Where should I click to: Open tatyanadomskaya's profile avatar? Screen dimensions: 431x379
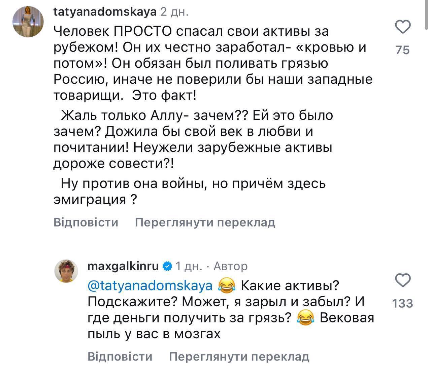(x=27, y=21)
